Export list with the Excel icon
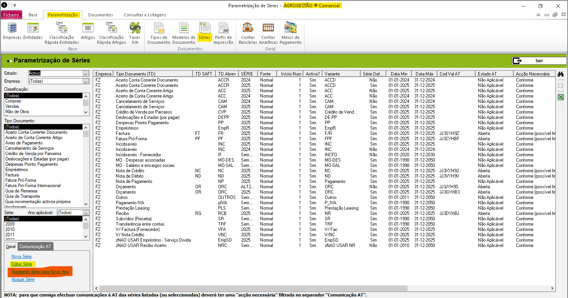The width and height of the screenshot is (568, 298). click(x=560, y=98)
